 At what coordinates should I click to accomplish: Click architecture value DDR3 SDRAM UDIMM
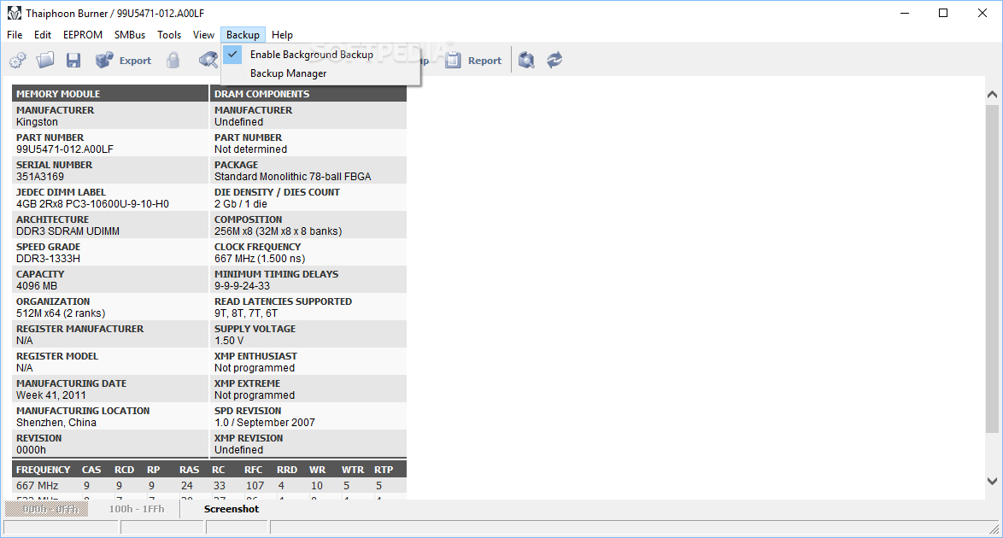point(67,231)
